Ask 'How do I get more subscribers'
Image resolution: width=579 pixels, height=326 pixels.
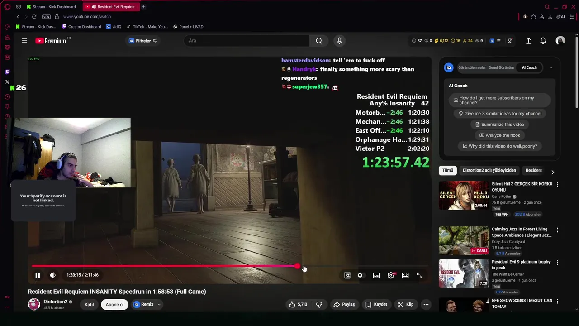coord(499,100)
